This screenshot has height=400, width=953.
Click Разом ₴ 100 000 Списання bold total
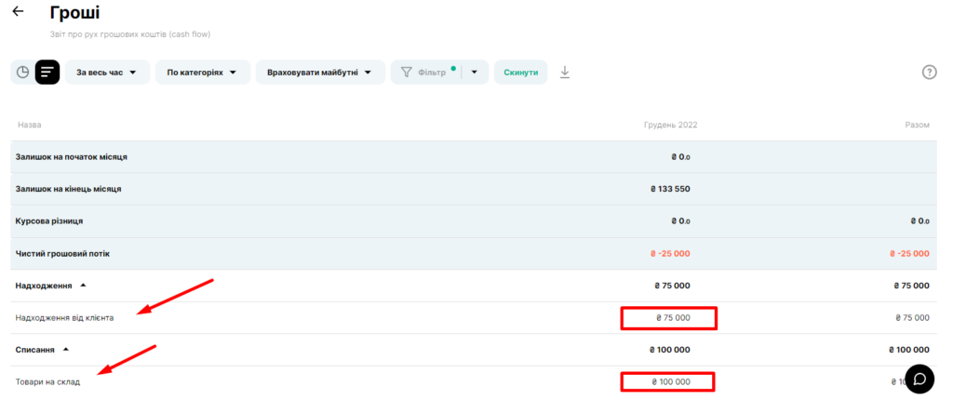point(909,350)
